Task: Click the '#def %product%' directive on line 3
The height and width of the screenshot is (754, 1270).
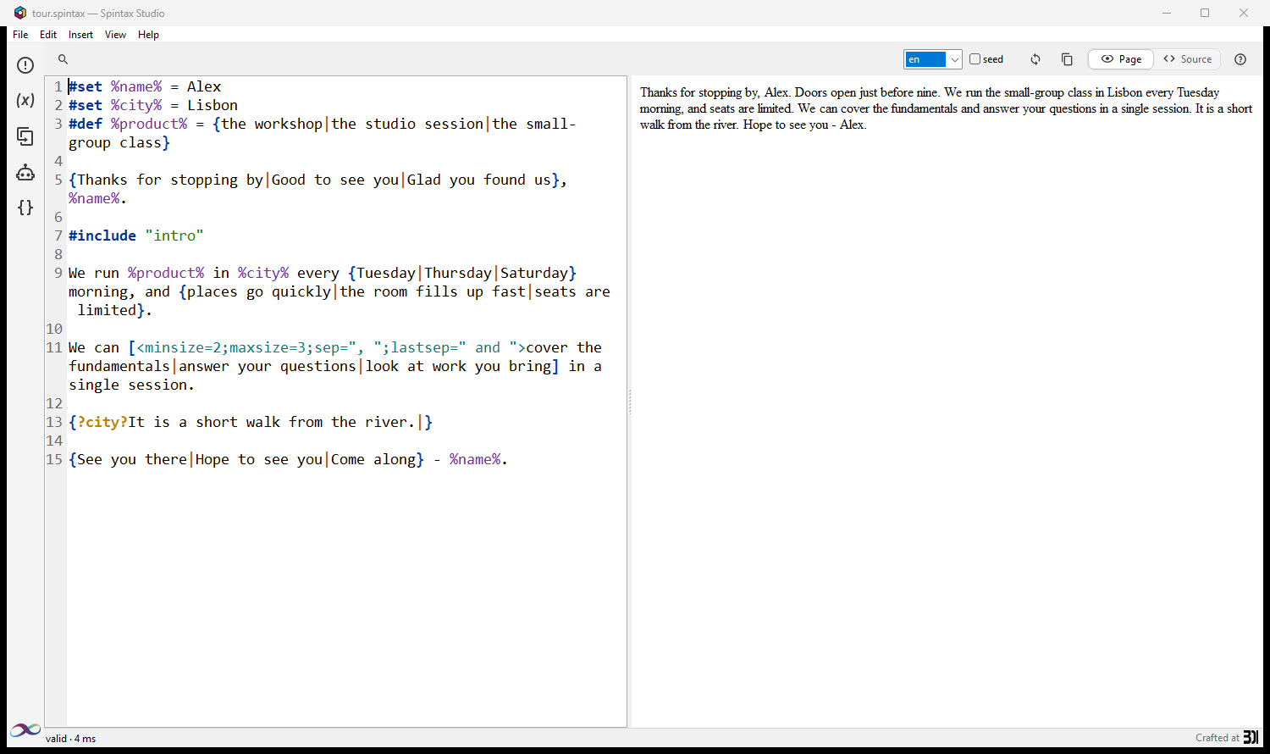Action: pyautogui.click(x=128, y=124)
